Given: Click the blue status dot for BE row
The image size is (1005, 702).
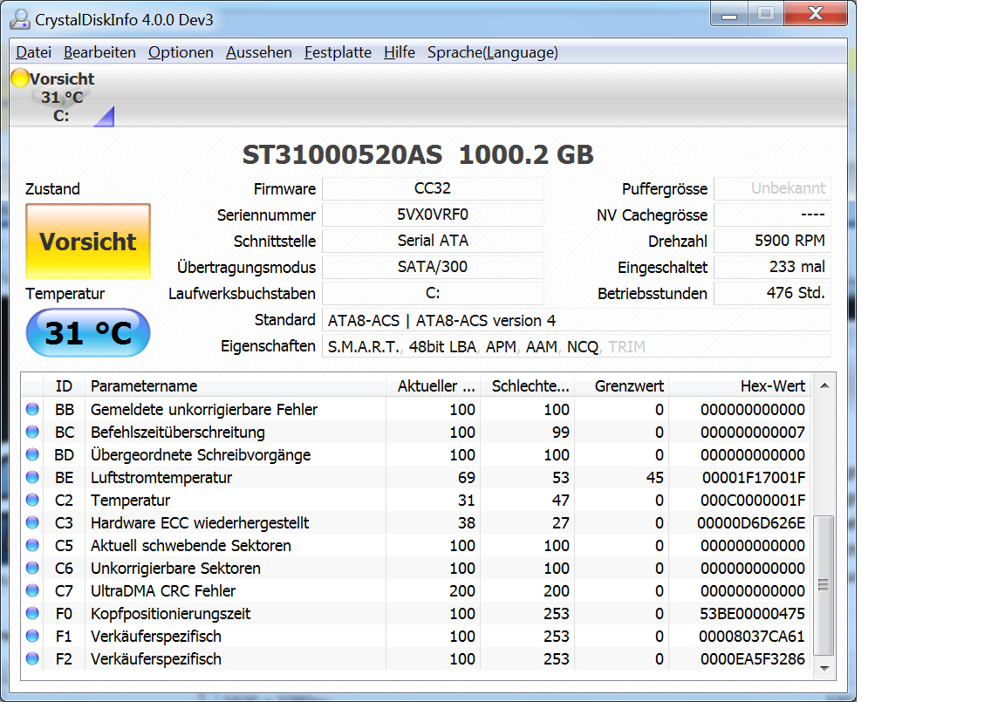Looking at the screenshot, I should click(32, 477).
